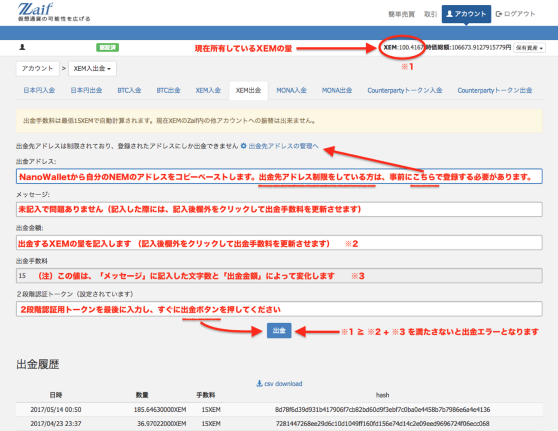558x431 pixels.
Task: Select the XEM出金 tab
Action: pyautogui.click(x=249, y=91)
